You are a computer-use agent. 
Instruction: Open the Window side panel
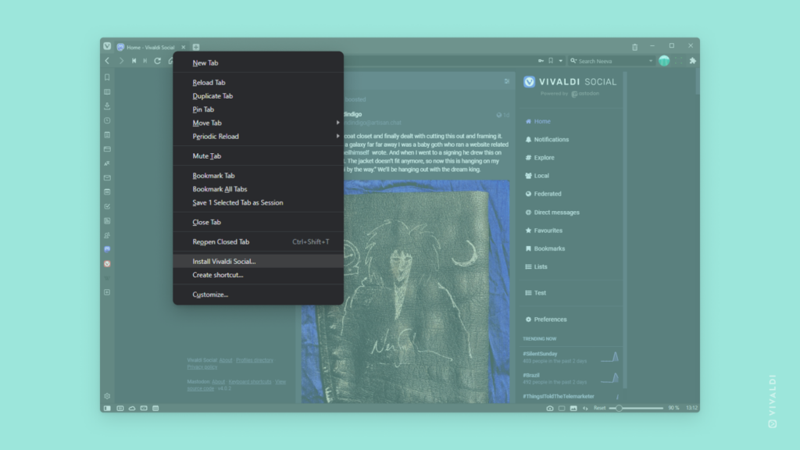[107, 149]
